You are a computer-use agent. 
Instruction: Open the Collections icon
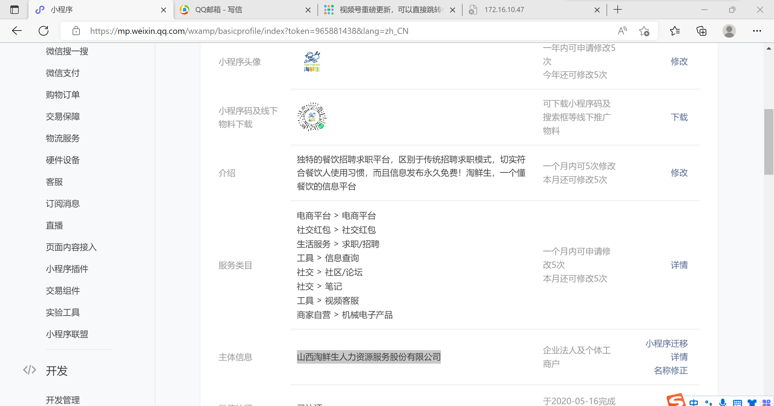pyautogui.click(x=701, y=31)
